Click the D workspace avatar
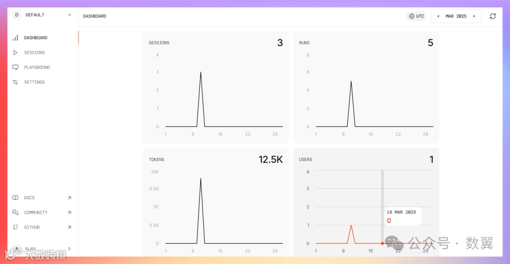This screenshot has width=510, height=264. tap(17, 15)
